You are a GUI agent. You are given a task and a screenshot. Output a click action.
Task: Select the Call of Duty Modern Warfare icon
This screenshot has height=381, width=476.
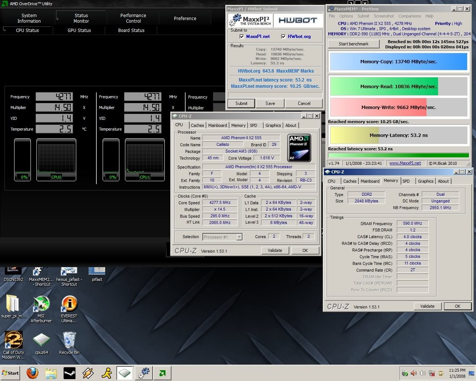tap(13, 345)
